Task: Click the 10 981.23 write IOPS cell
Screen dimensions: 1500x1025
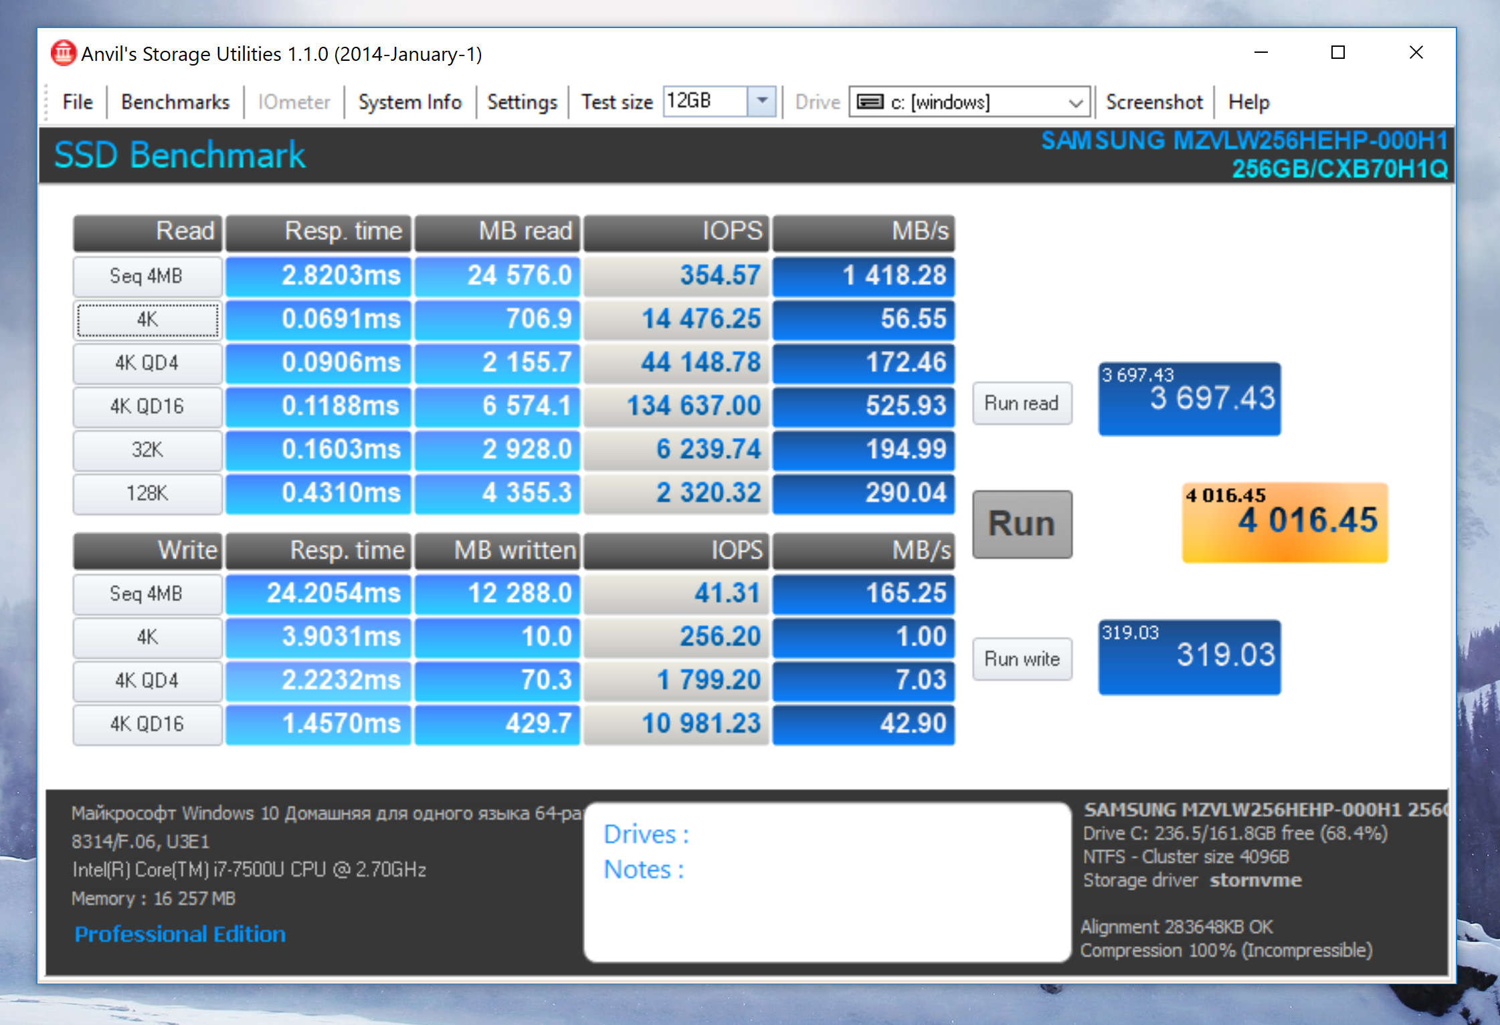Action: click(x=676, y=724)
